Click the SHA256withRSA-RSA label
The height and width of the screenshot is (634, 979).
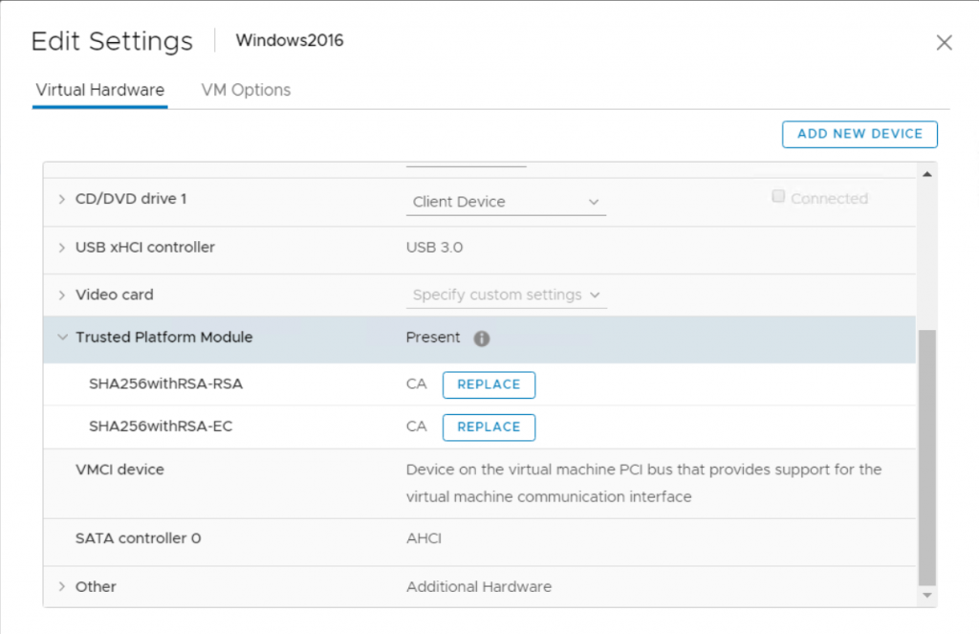point(165,384)
